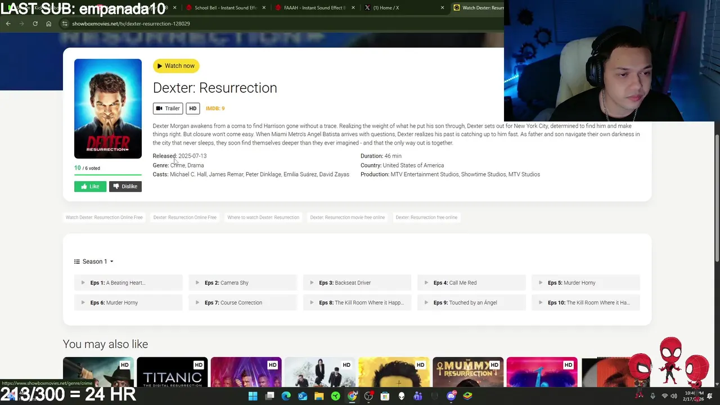720x405 pixels.
Task: Open site information icon in address bar
Action: pyautogui.click(x=65, y=24)
